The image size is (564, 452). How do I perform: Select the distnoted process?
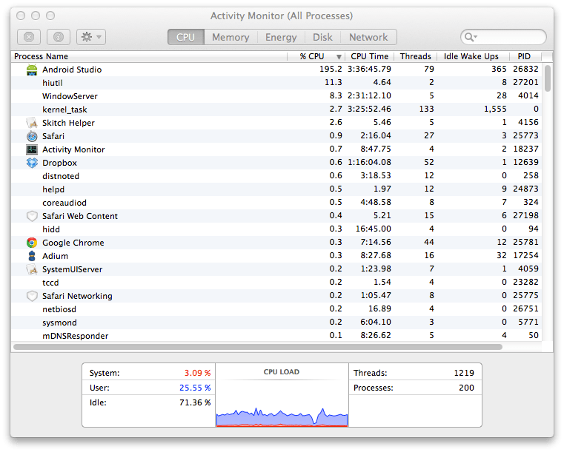(276, 176)
